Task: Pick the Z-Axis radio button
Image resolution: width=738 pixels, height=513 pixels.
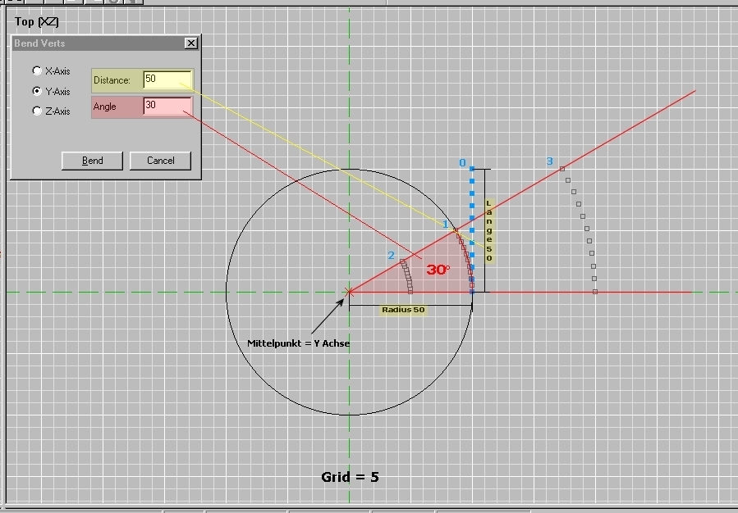Action: click(37, 111)
